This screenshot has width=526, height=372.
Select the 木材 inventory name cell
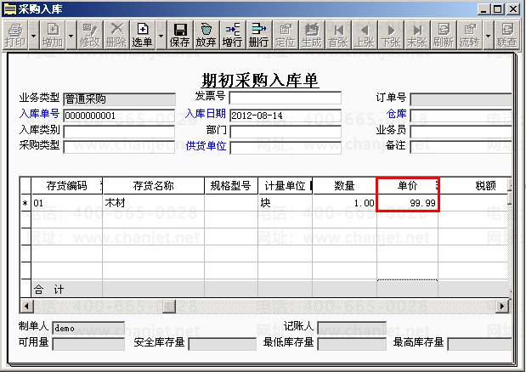(x=153, y=203)
